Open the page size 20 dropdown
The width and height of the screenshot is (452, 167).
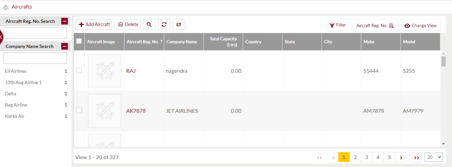(x=433, y=157)
